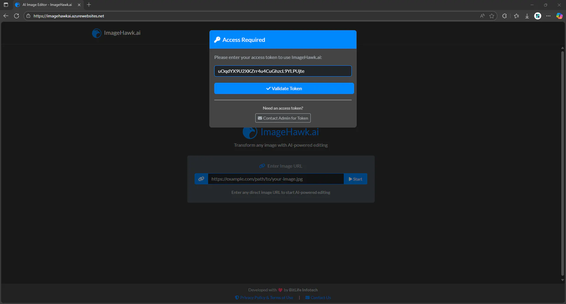Click the Access Required heading
The image size is (566, 304).
[243, 40]
